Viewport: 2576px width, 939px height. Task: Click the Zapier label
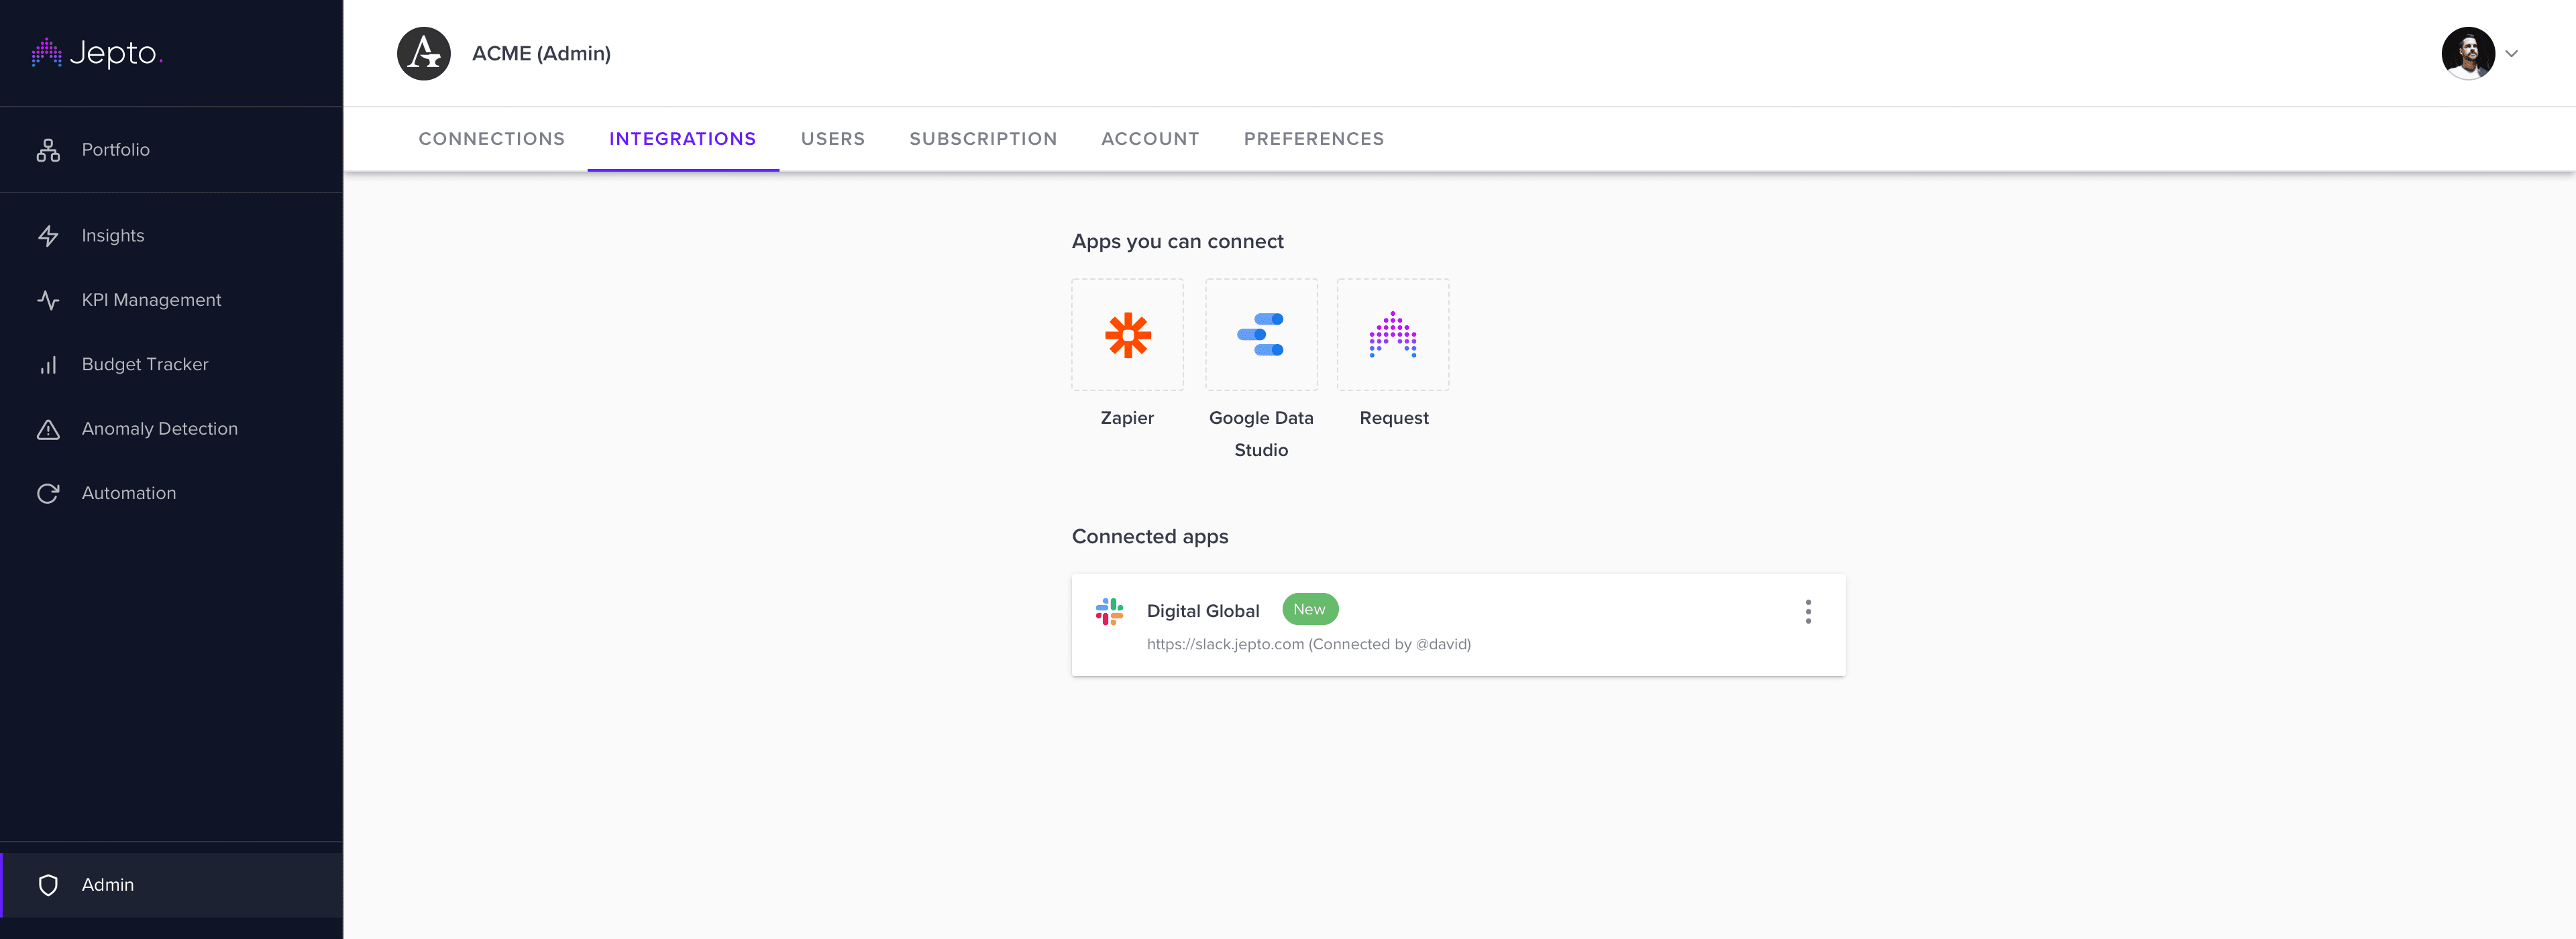point(1127,418)
